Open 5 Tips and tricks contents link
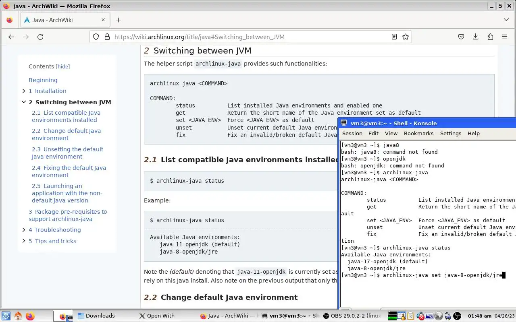The width and height of the screenshot is (516, 322). click(52, 241)
